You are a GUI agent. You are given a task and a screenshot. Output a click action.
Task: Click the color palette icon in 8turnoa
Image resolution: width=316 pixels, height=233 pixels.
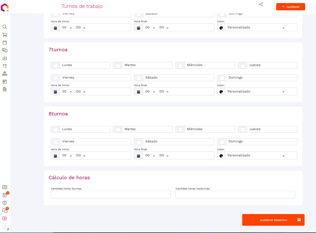pos(221,156)
